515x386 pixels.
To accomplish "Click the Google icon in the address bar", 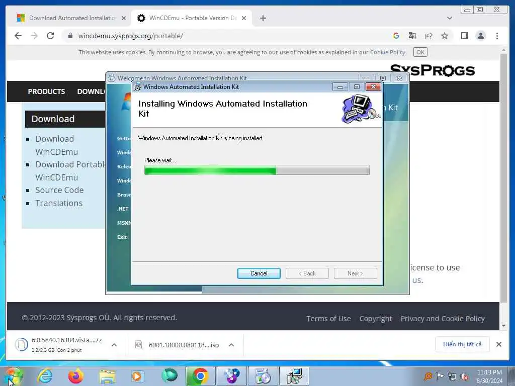I will (x=396, y=36).
